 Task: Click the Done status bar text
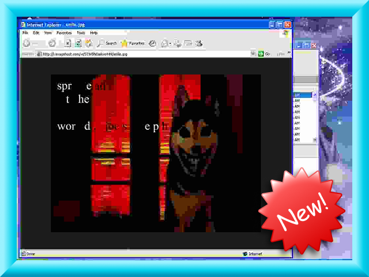31,254
